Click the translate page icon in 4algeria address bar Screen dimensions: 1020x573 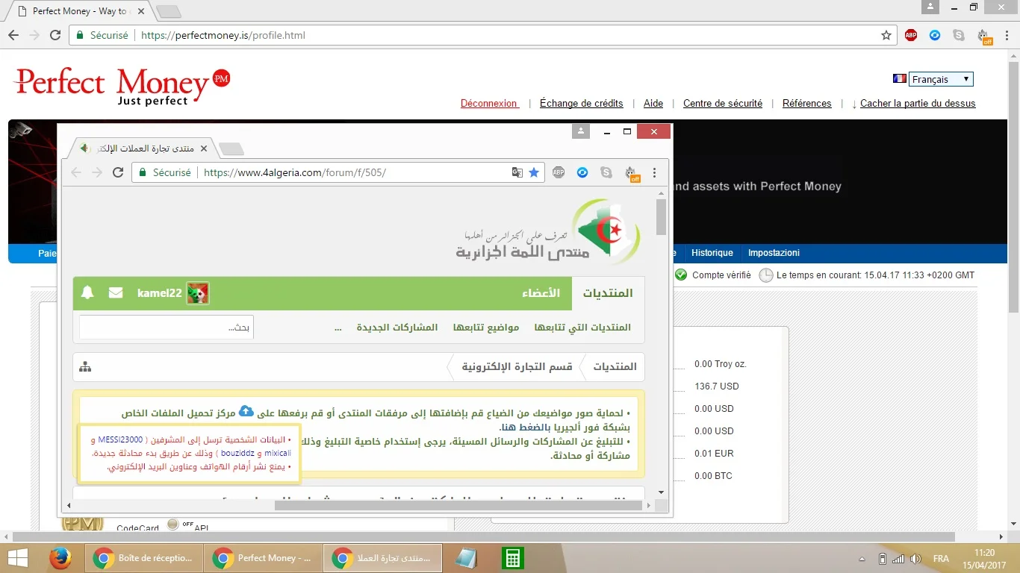click(x=517, y=172)
